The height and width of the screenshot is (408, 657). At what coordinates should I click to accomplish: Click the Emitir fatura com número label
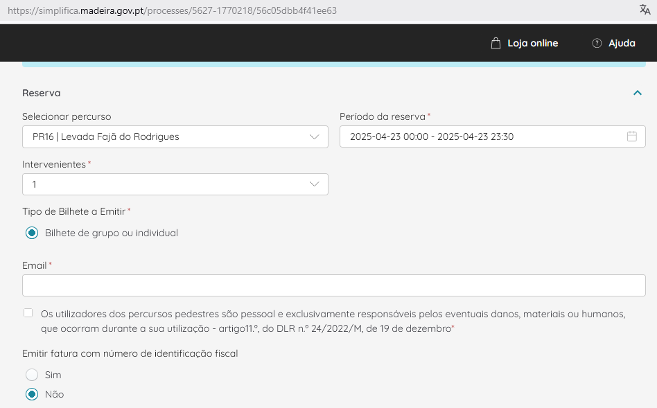[x=130, y=353]
